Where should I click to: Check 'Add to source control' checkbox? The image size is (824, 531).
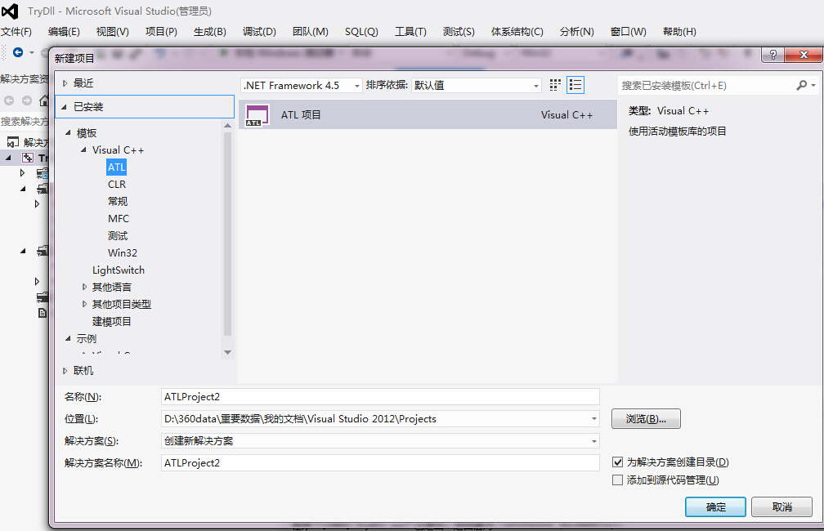tap(617, 480)
